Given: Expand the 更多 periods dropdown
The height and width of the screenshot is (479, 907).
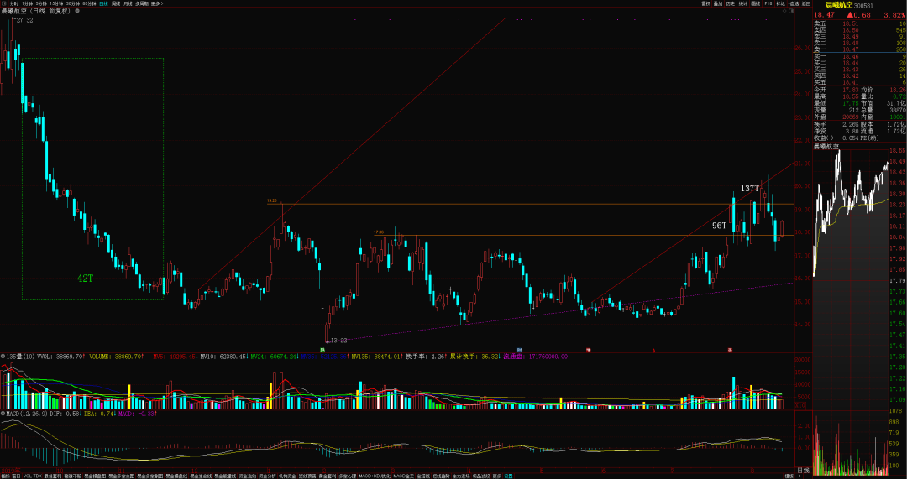Looking at the screenshot, I should 157,3.
